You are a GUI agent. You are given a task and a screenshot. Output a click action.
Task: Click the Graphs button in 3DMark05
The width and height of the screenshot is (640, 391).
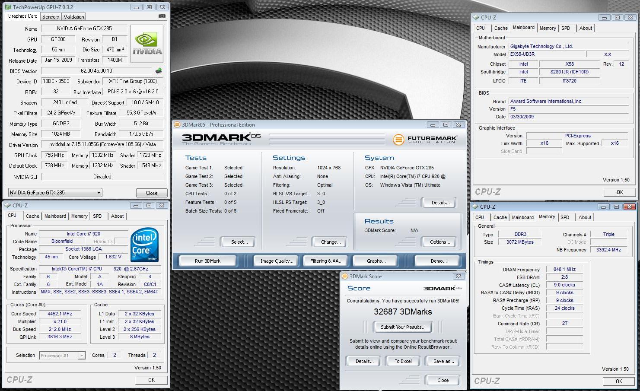[376, 261]
